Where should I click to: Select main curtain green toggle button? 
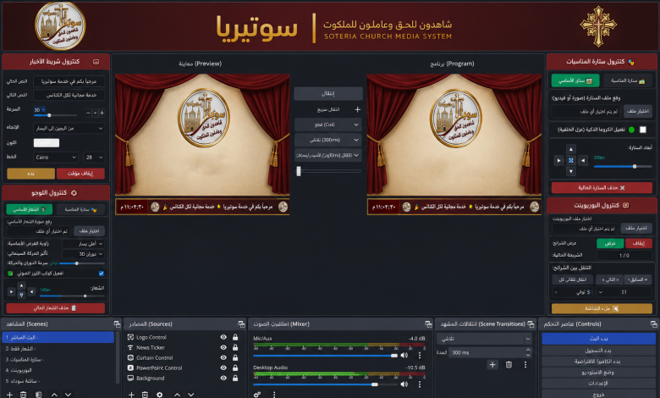(x=575, y=80)
